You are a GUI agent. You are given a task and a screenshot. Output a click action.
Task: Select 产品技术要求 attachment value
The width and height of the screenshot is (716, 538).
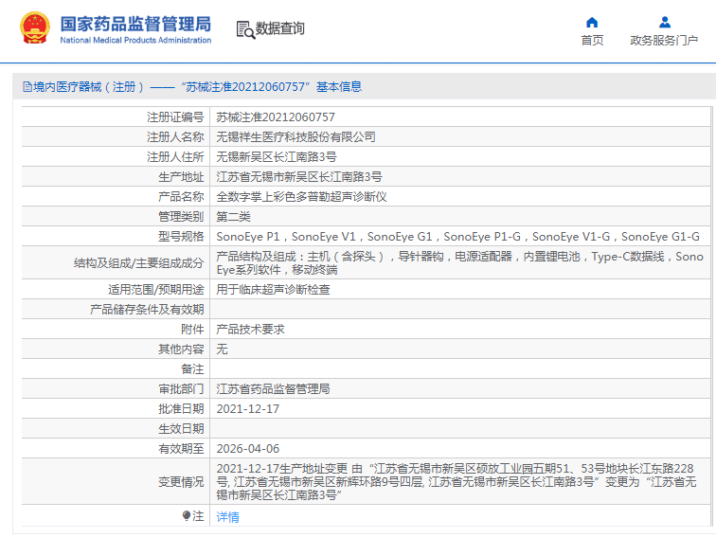point(250,330)
